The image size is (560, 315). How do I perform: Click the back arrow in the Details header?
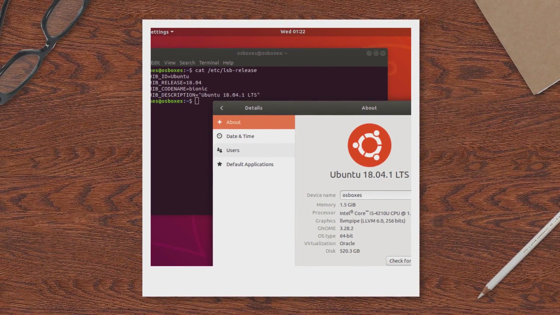[222, 108]
